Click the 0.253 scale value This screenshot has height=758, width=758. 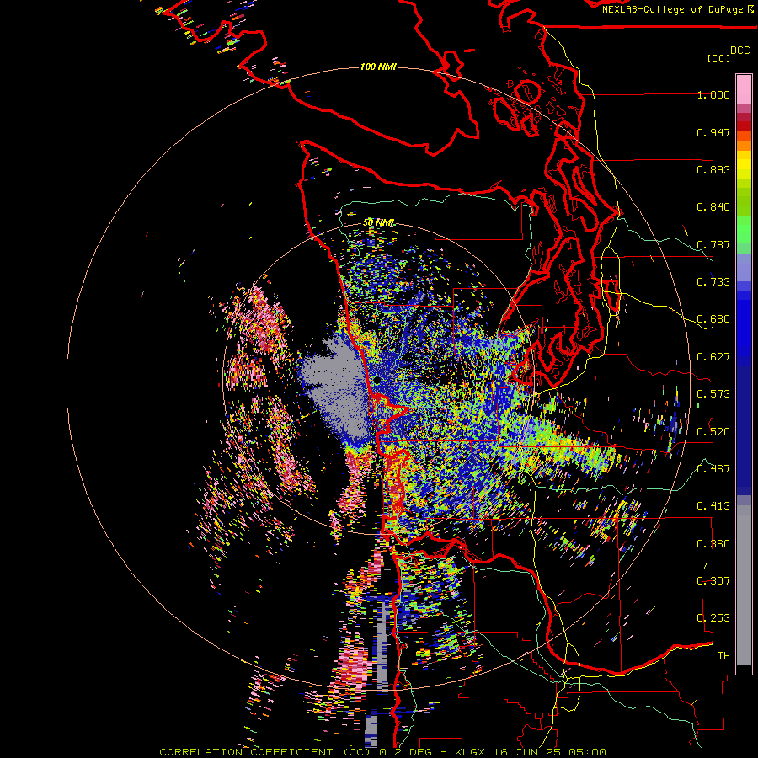coord(713,618)
